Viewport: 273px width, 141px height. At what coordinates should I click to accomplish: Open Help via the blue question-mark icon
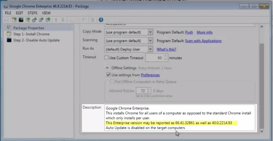pyautogui.click(x=101, y=20)
